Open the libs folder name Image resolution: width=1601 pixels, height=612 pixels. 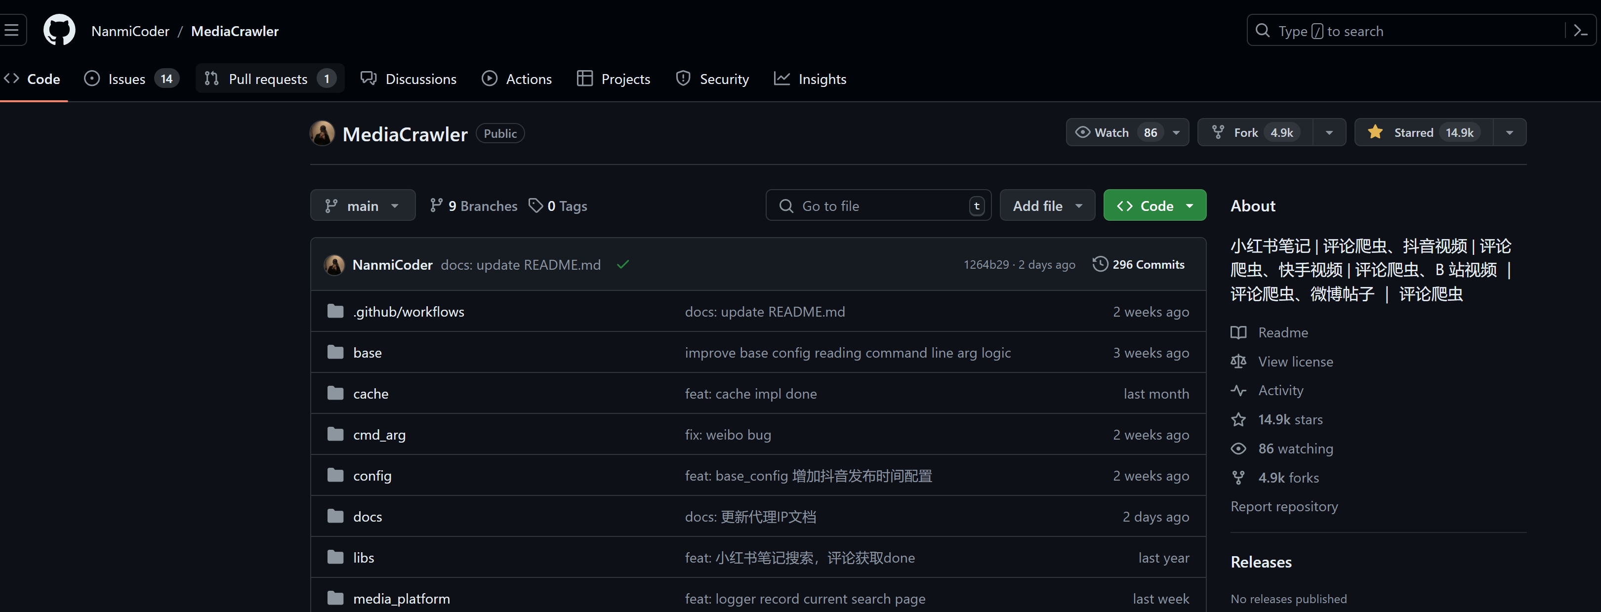click(x=364, y=557)
